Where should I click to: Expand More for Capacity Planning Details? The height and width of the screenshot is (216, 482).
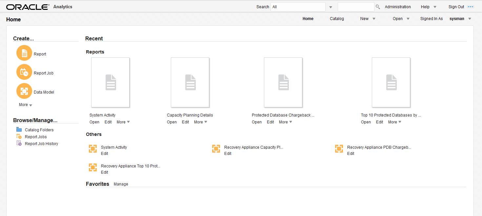coord(201,122)
